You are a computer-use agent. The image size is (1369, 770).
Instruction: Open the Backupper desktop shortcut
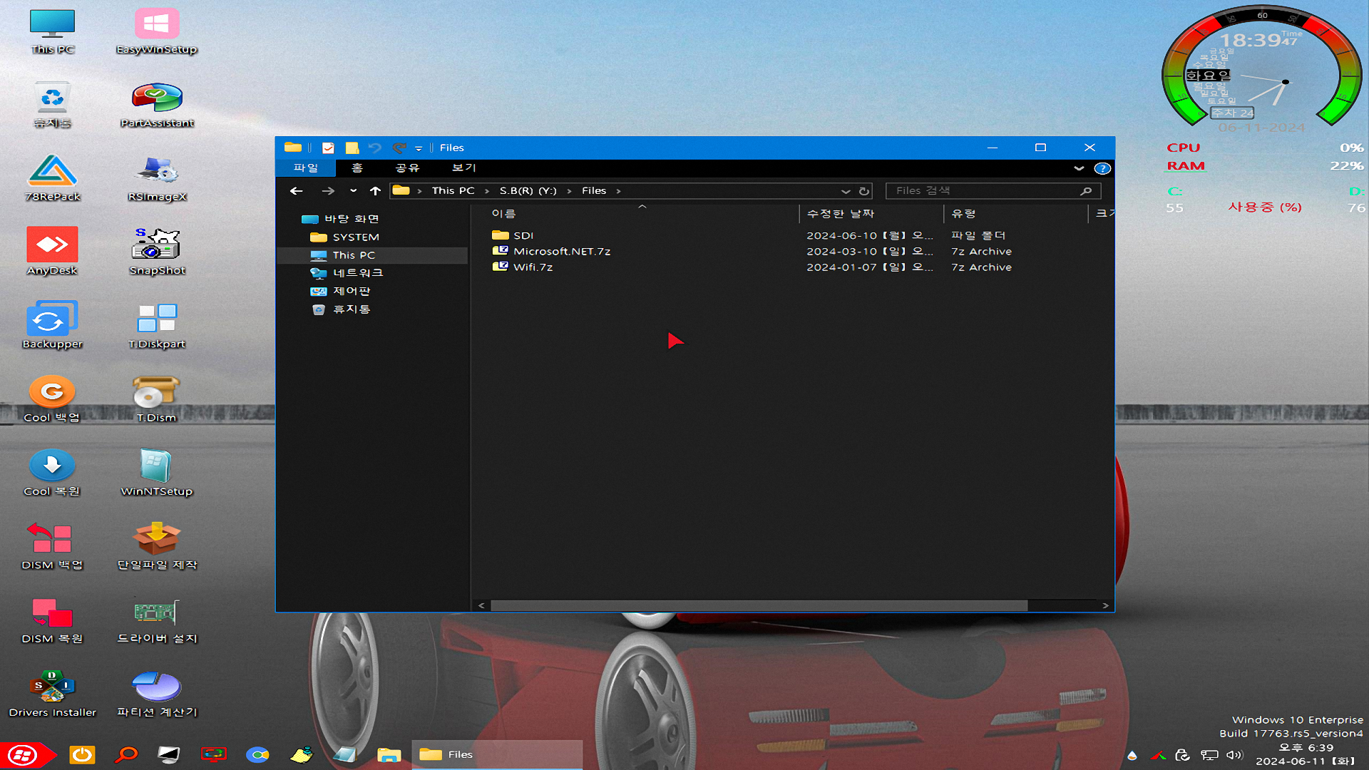coord(52,325)
